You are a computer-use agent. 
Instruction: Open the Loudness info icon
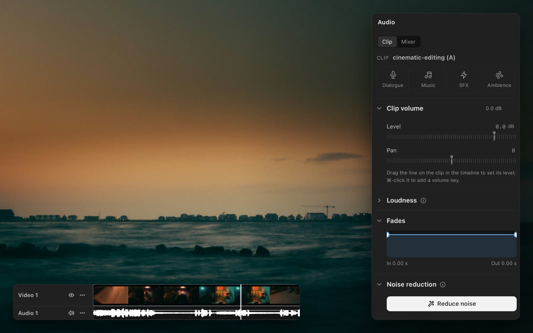[x=423, y=200]
